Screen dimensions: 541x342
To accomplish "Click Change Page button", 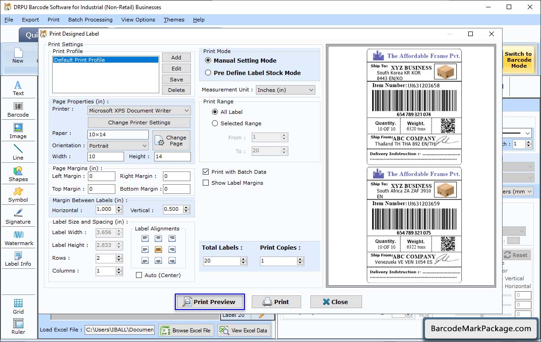I will tap(172, 140).
